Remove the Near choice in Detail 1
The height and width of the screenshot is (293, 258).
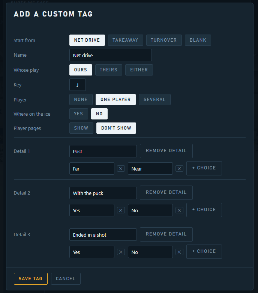(179, 169)
